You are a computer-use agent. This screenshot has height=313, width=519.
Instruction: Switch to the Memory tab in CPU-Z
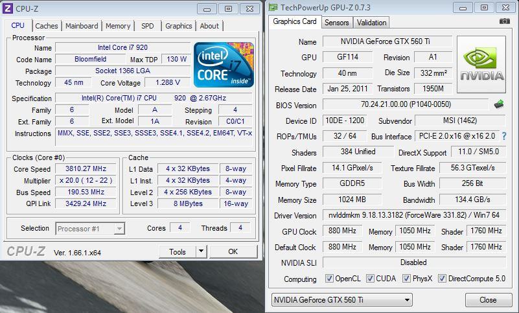(118, 26)
